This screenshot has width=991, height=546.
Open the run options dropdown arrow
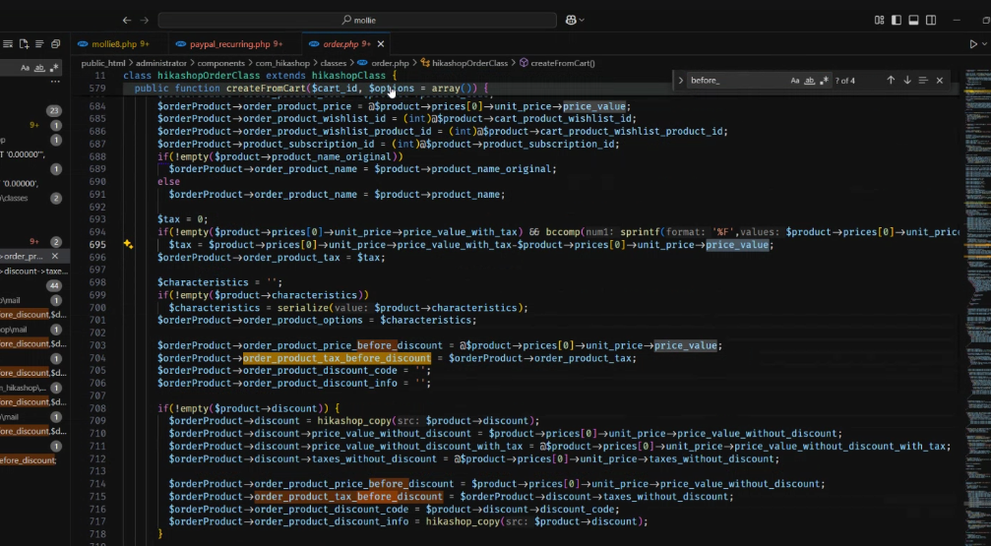[x=985, y=44]
